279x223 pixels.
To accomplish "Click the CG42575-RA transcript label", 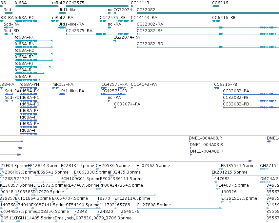I will (79, 31).
